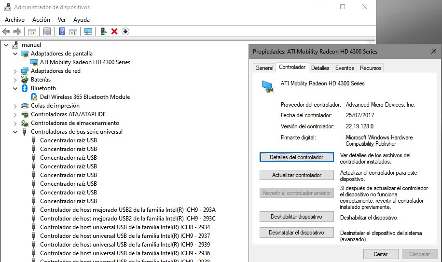
Task: Expand Controladoras de almacenamiento
Action: (15, 124)
